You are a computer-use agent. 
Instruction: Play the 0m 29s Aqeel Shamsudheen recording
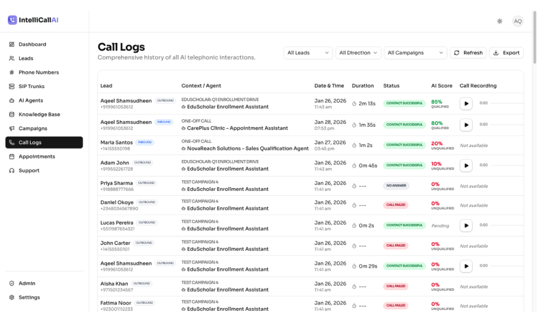pyautogui.click(x=466, y=266)
